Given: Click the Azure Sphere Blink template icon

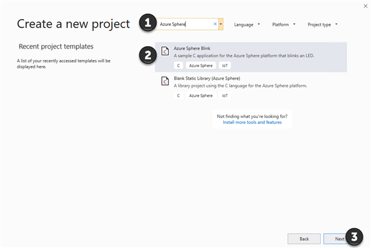Looking at the screenshot, I should pyautogui.click(x=165, y=51).
